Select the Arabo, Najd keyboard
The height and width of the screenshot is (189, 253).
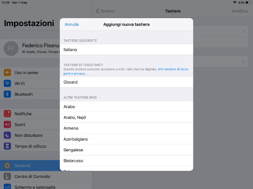(126, 118)
